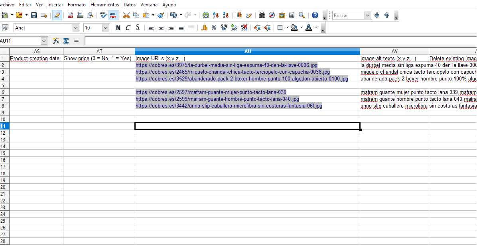Open OpenOffice Help question mark icon

tap(315, 15)
